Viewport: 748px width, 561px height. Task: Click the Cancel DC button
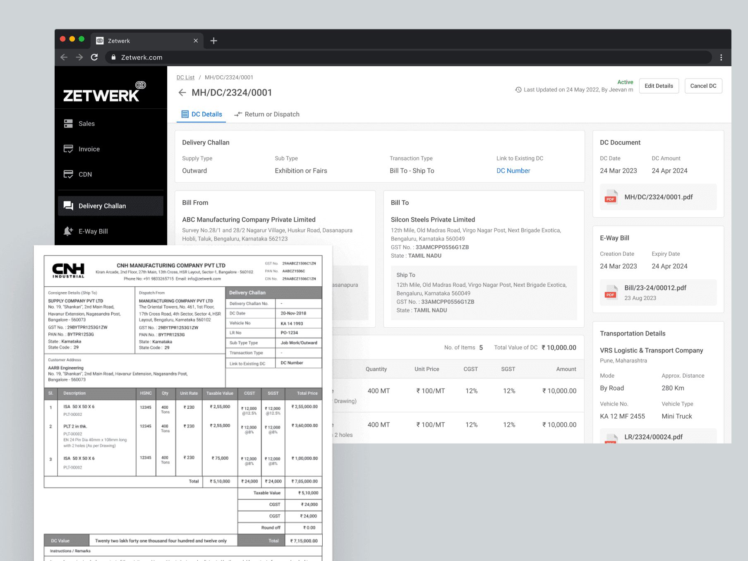pyautogui.click(x=703, y=86)
